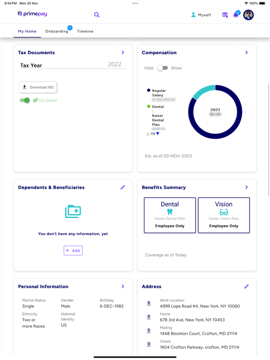
Task: Edit Dependents & Beneficiaries with pencil icon
Action: pyautogui.click(x=123, y=187)
